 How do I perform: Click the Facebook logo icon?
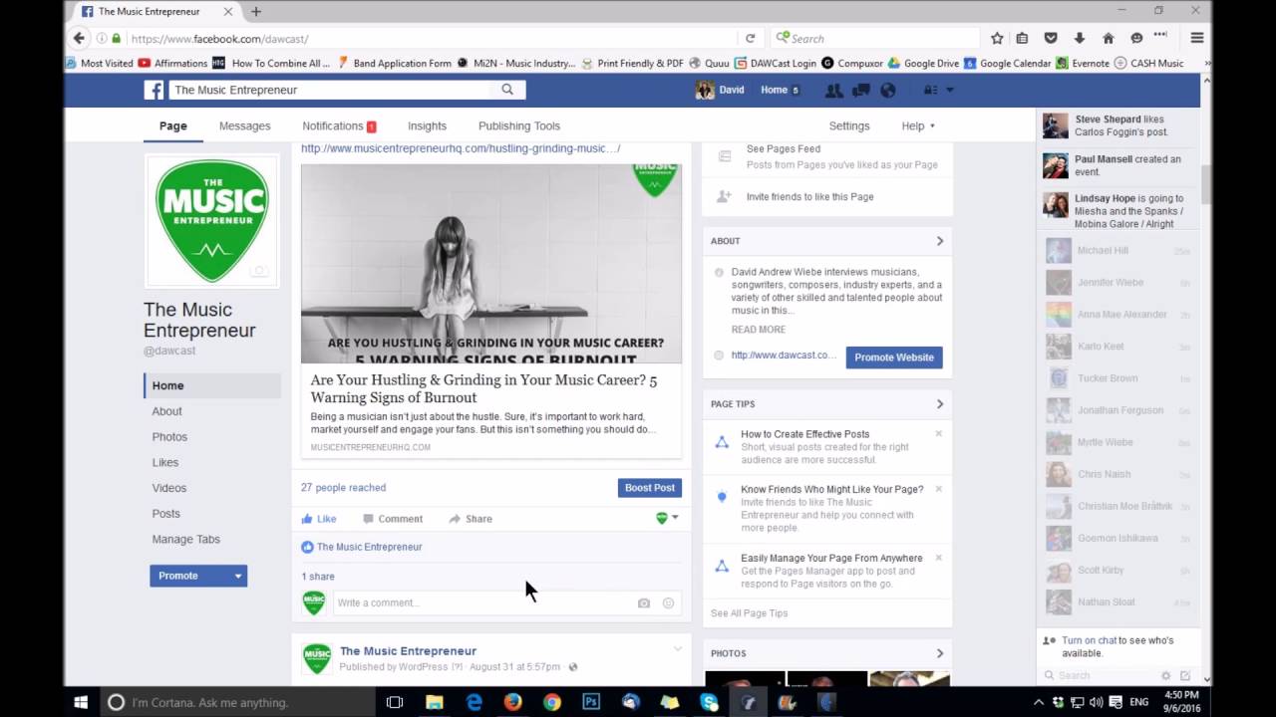pos(154,90)
